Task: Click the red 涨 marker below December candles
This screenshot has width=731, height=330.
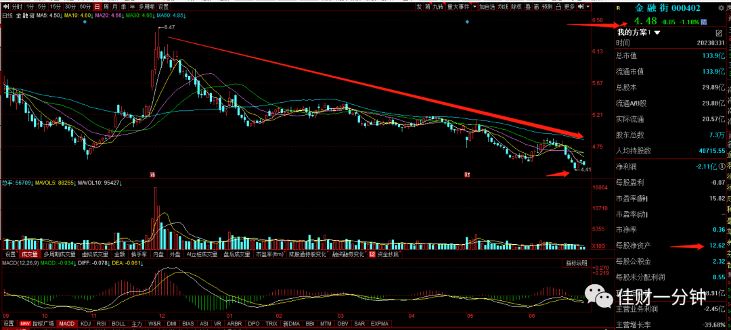Action: [152, 174]
